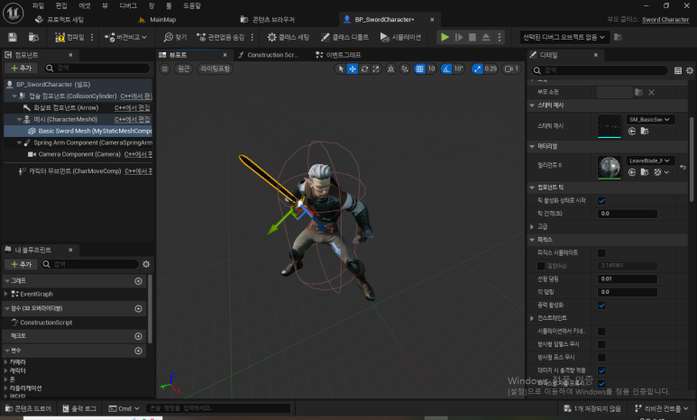Toggle surface snapping icon in viewport
This screenshot has height=420, width=697.
pyautogui.click(x=405, y=68)
